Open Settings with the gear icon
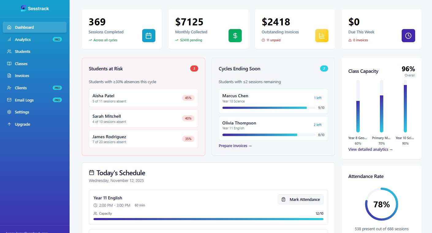This screenshot has width=432, height=233. [x=9, y=112]
